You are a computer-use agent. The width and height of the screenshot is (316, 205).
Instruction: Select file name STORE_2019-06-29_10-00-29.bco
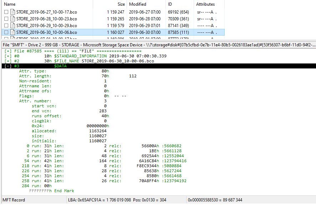click(x=47, y=26)
